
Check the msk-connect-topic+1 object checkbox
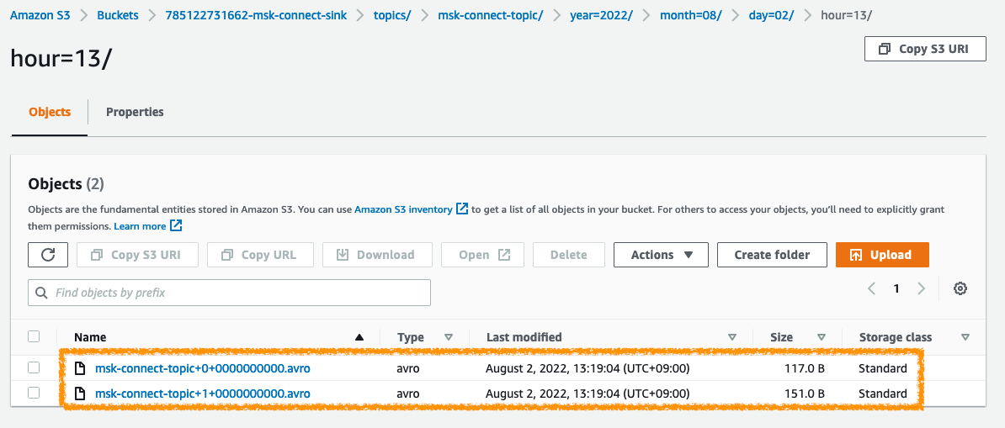pyautogui.click(x=34, y=393)
